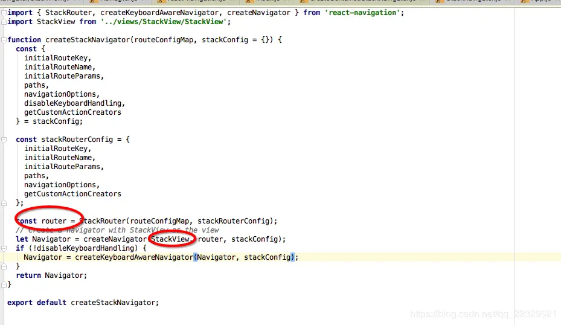Click 'stackRouterConfig' argument of the StackRouter call

pyautogui.click(x=233, y=221)
